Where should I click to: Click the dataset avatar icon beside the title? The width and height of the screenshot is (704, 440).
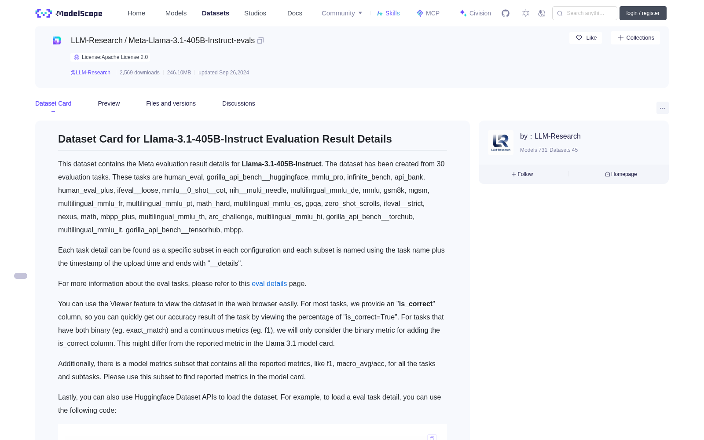pyautogui.click(x=57, y=40)
